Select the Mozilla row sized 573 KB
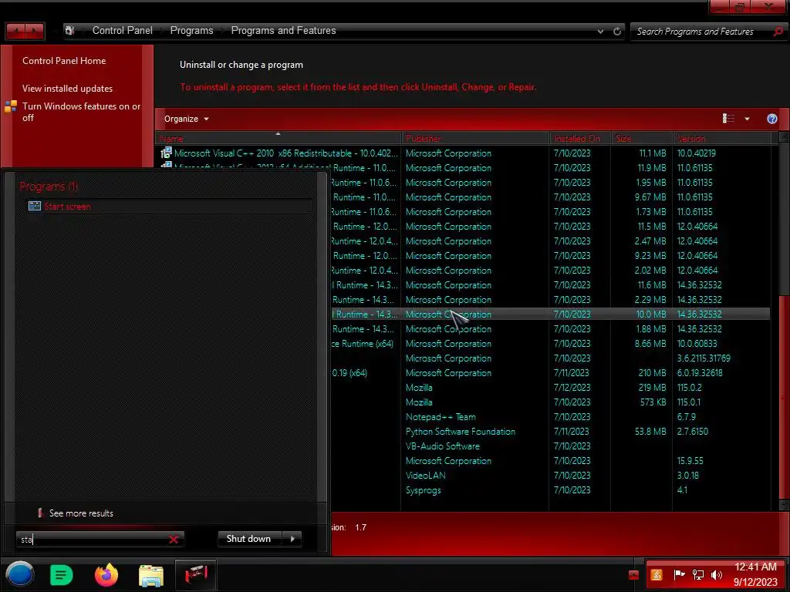Viewport: 790px width, 592px height. [550, 402]
